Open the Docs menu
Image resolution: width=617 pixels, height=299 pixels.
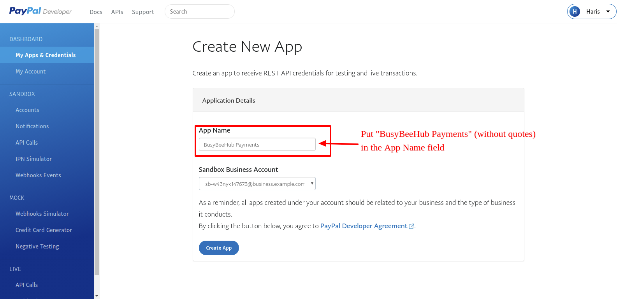point(96,12)
